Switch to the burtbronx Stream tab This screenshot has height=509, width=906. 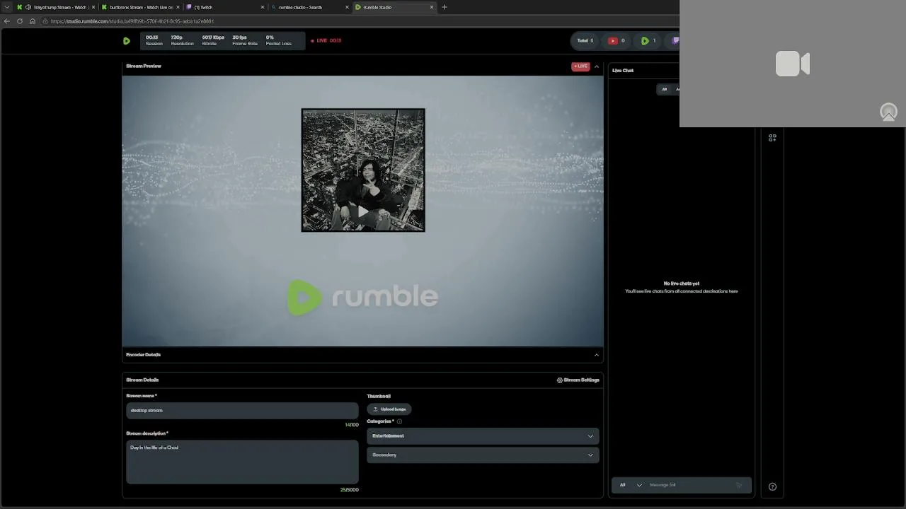(140, 7)
